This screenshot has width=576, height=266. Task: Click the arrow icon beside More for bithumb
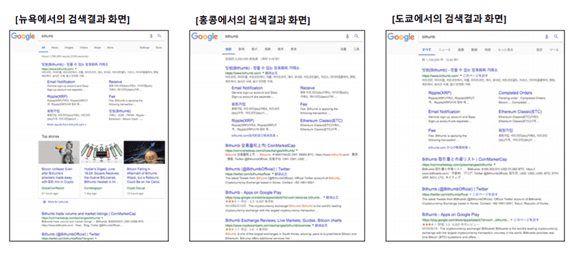(44, 202)
